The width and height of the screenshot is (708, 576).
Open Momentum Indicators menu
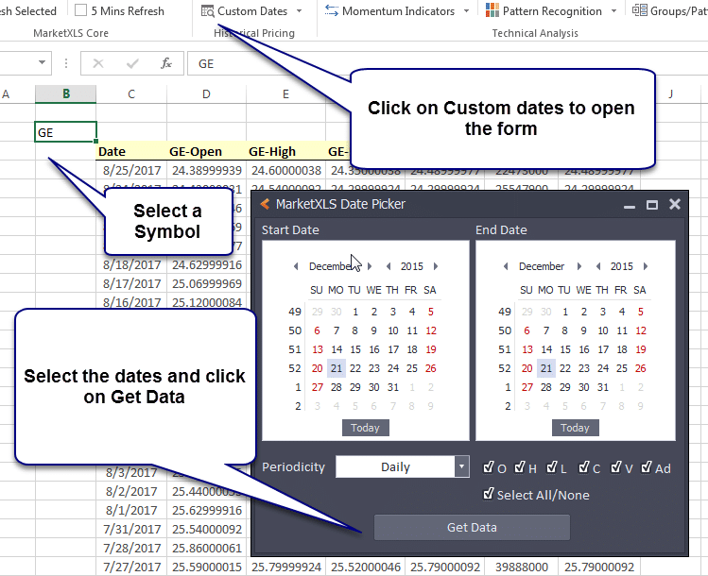(x=397, y=10)
